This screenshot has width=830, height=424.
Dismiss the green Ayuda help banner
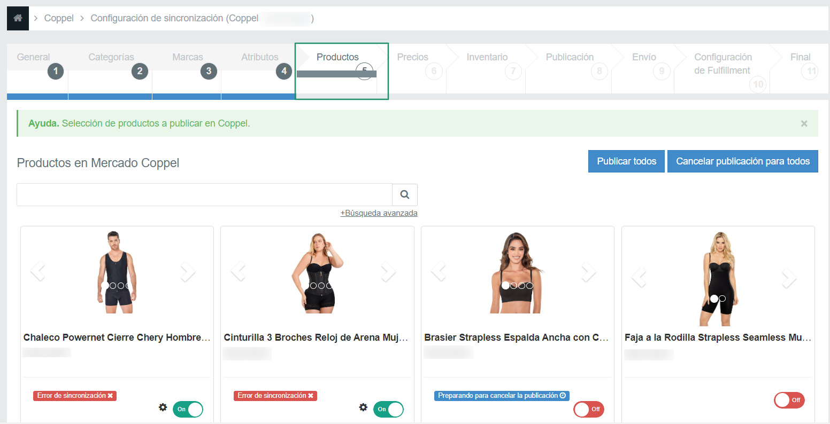[x=804, y=123]
